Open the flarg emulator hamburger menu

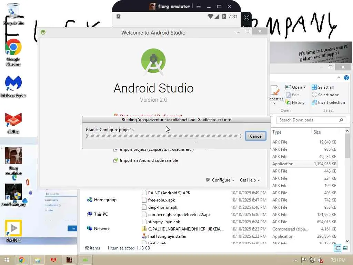[x=198, y=6]
